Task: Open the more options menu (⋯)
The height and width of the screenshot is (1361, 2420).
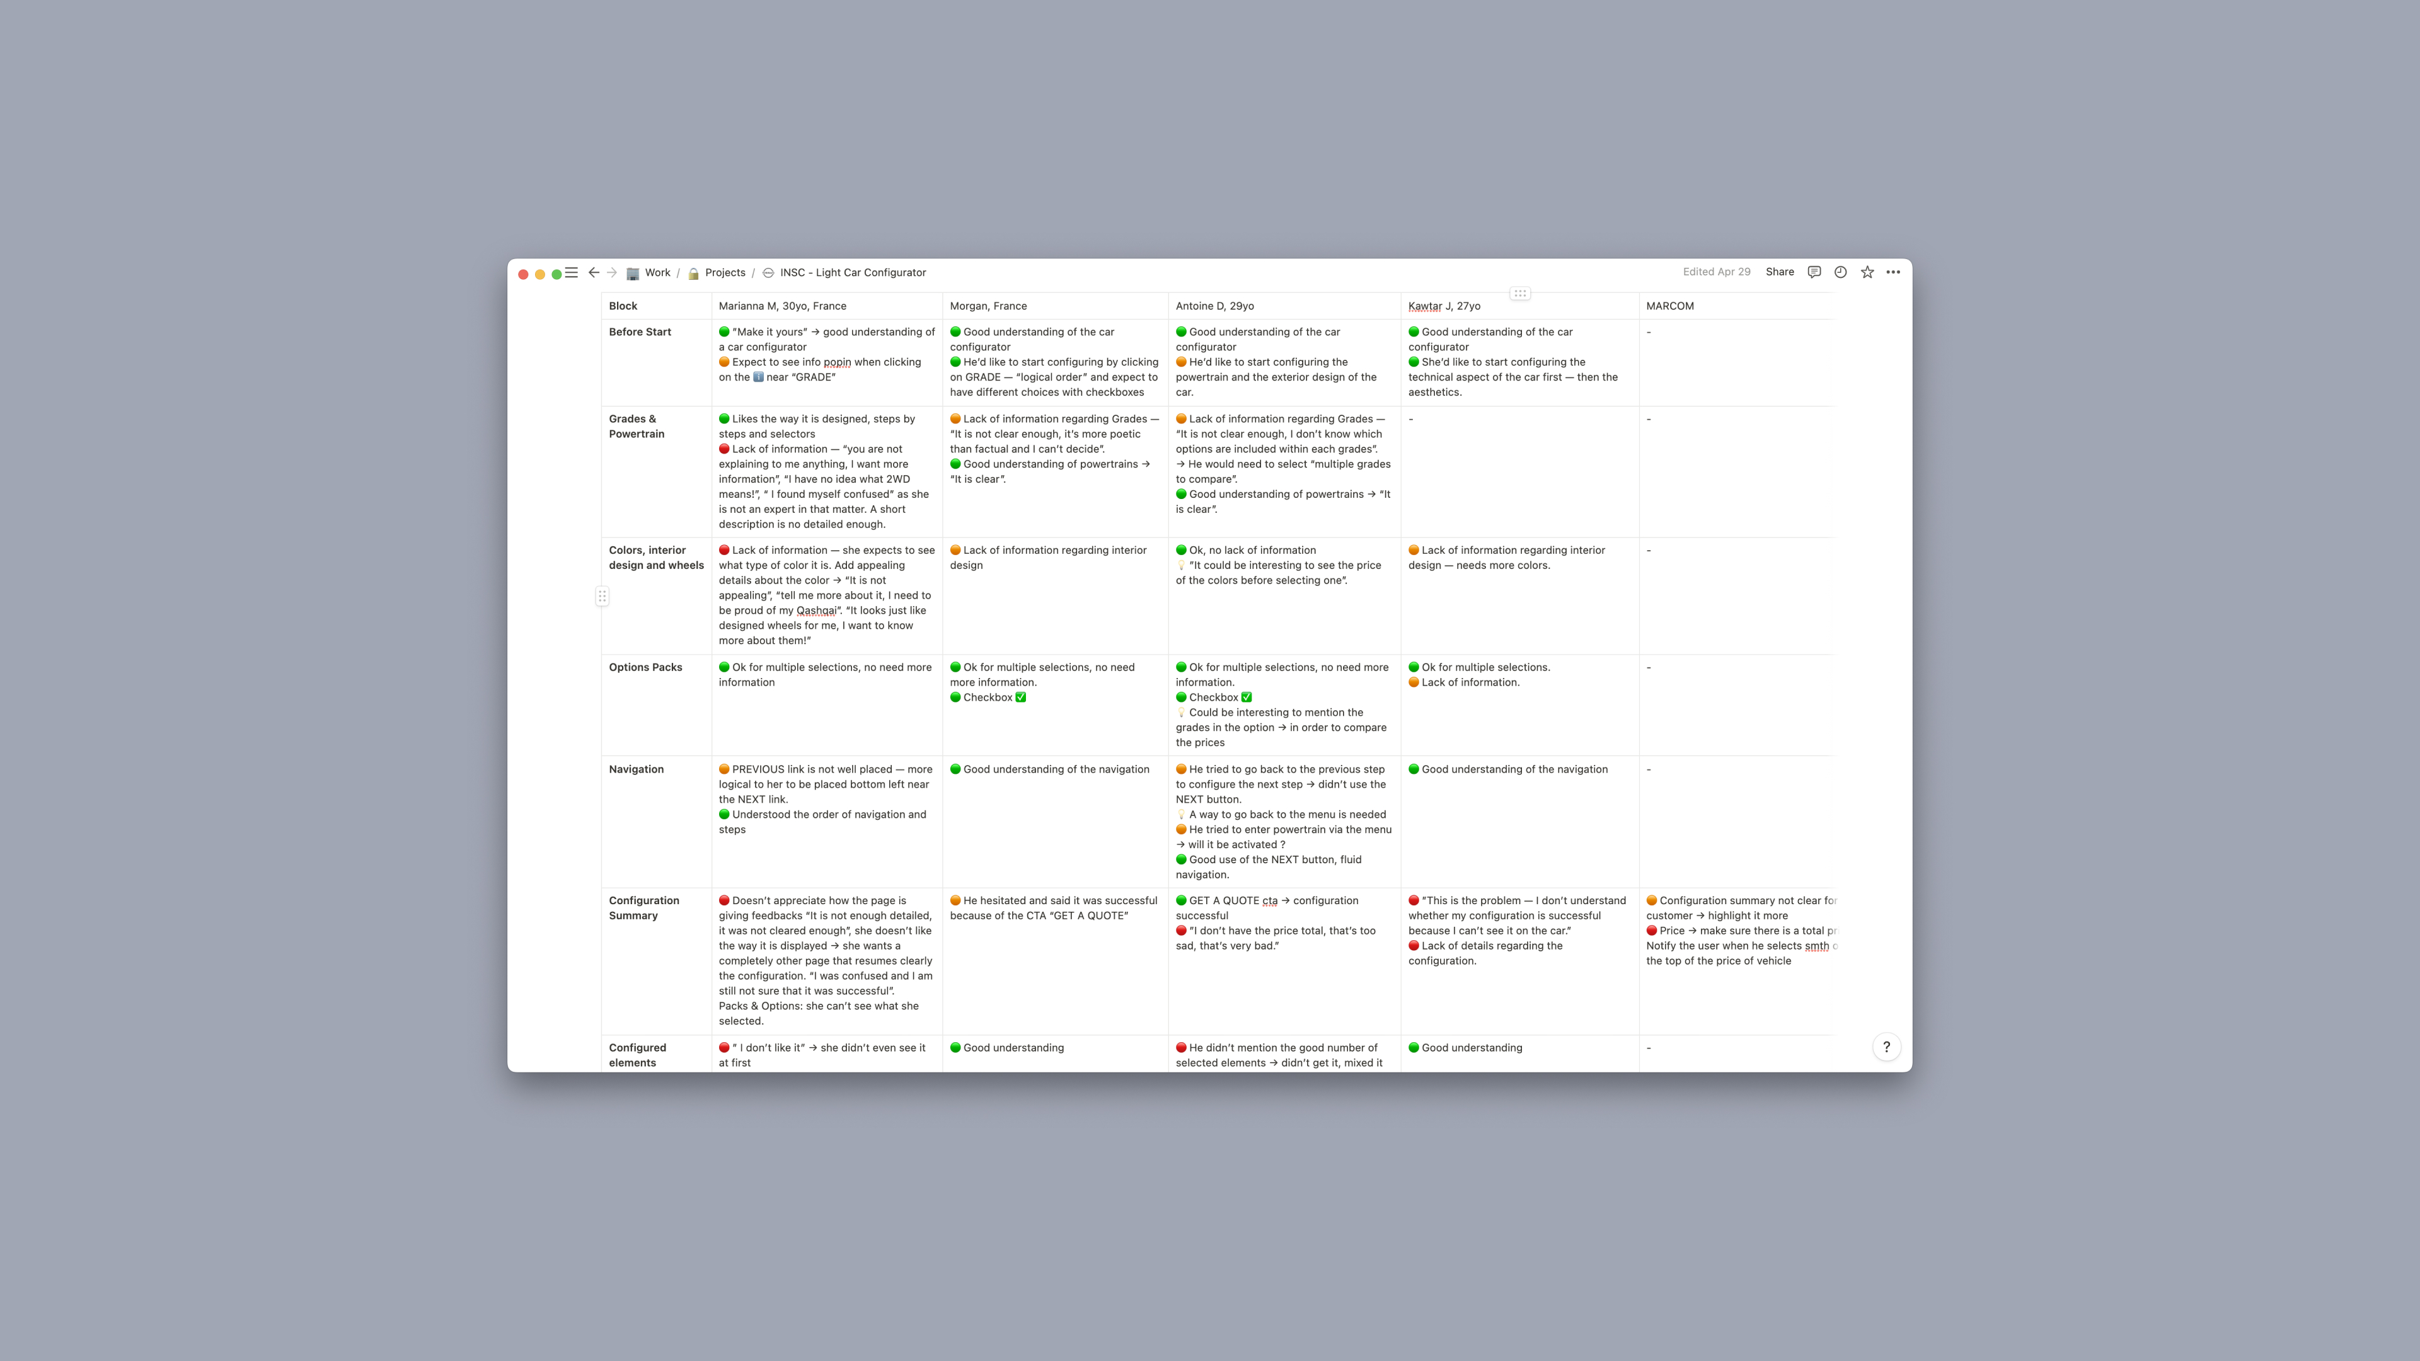Action: click(1893, 271)
